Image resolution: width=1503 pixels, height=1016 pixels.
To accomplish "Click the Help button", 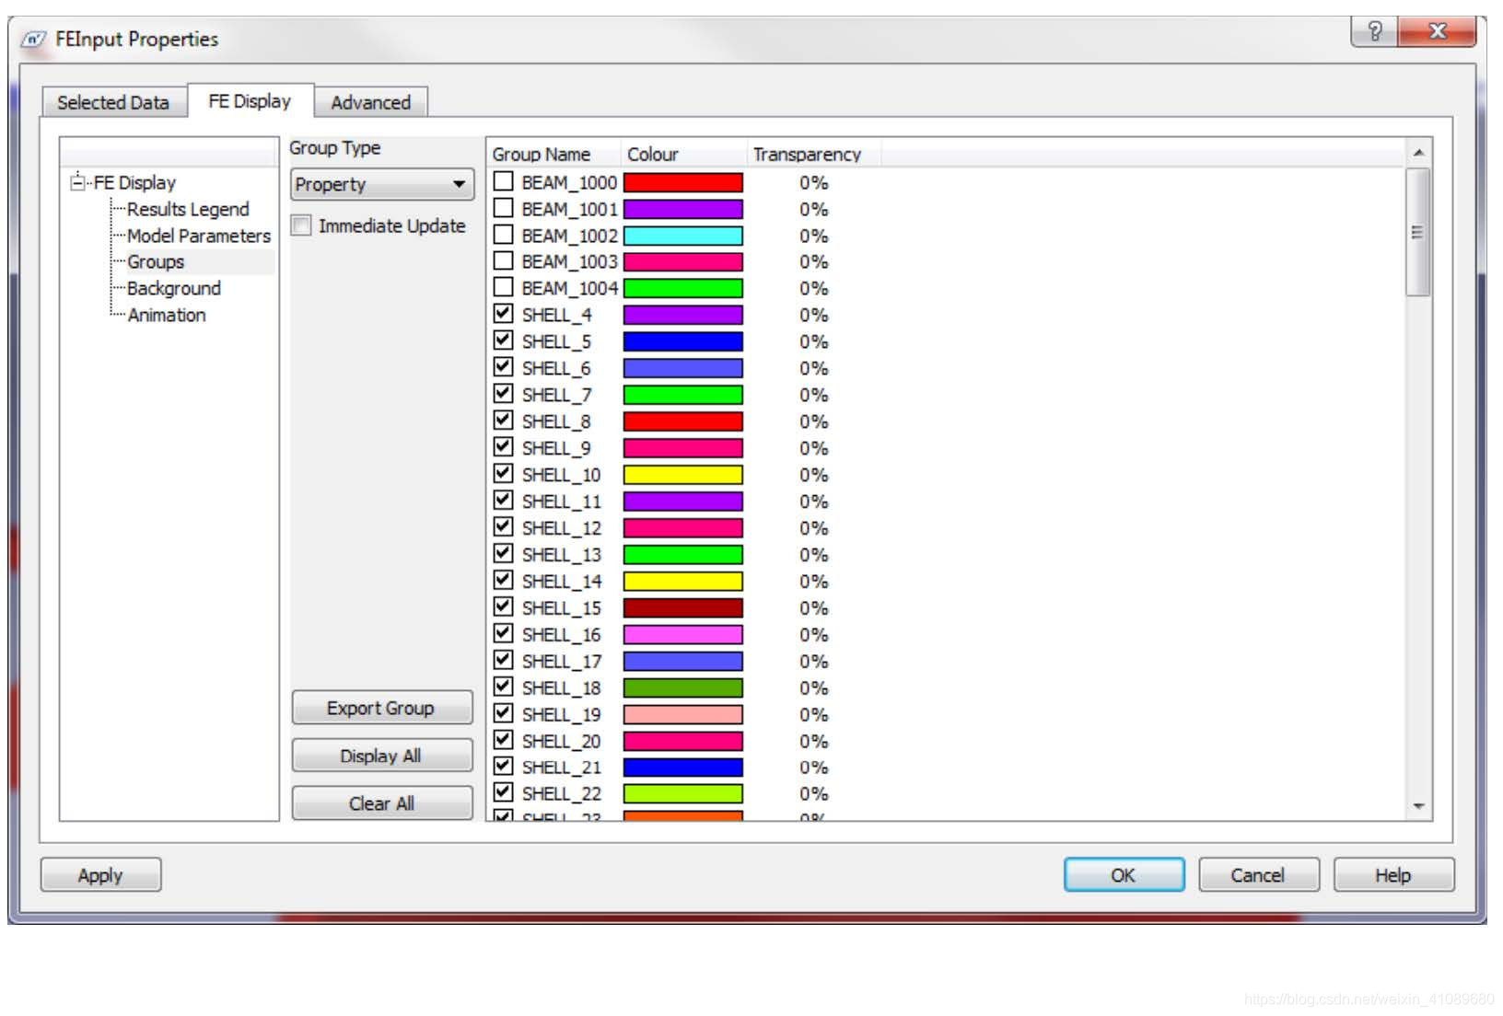I will pos(1393,875).
